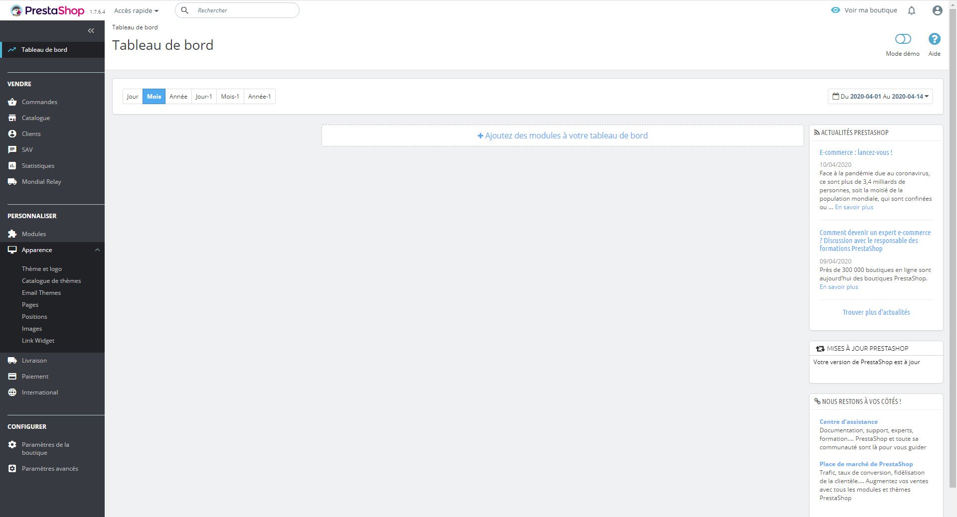Click the Modules puzzle icon

pos(12,234)
